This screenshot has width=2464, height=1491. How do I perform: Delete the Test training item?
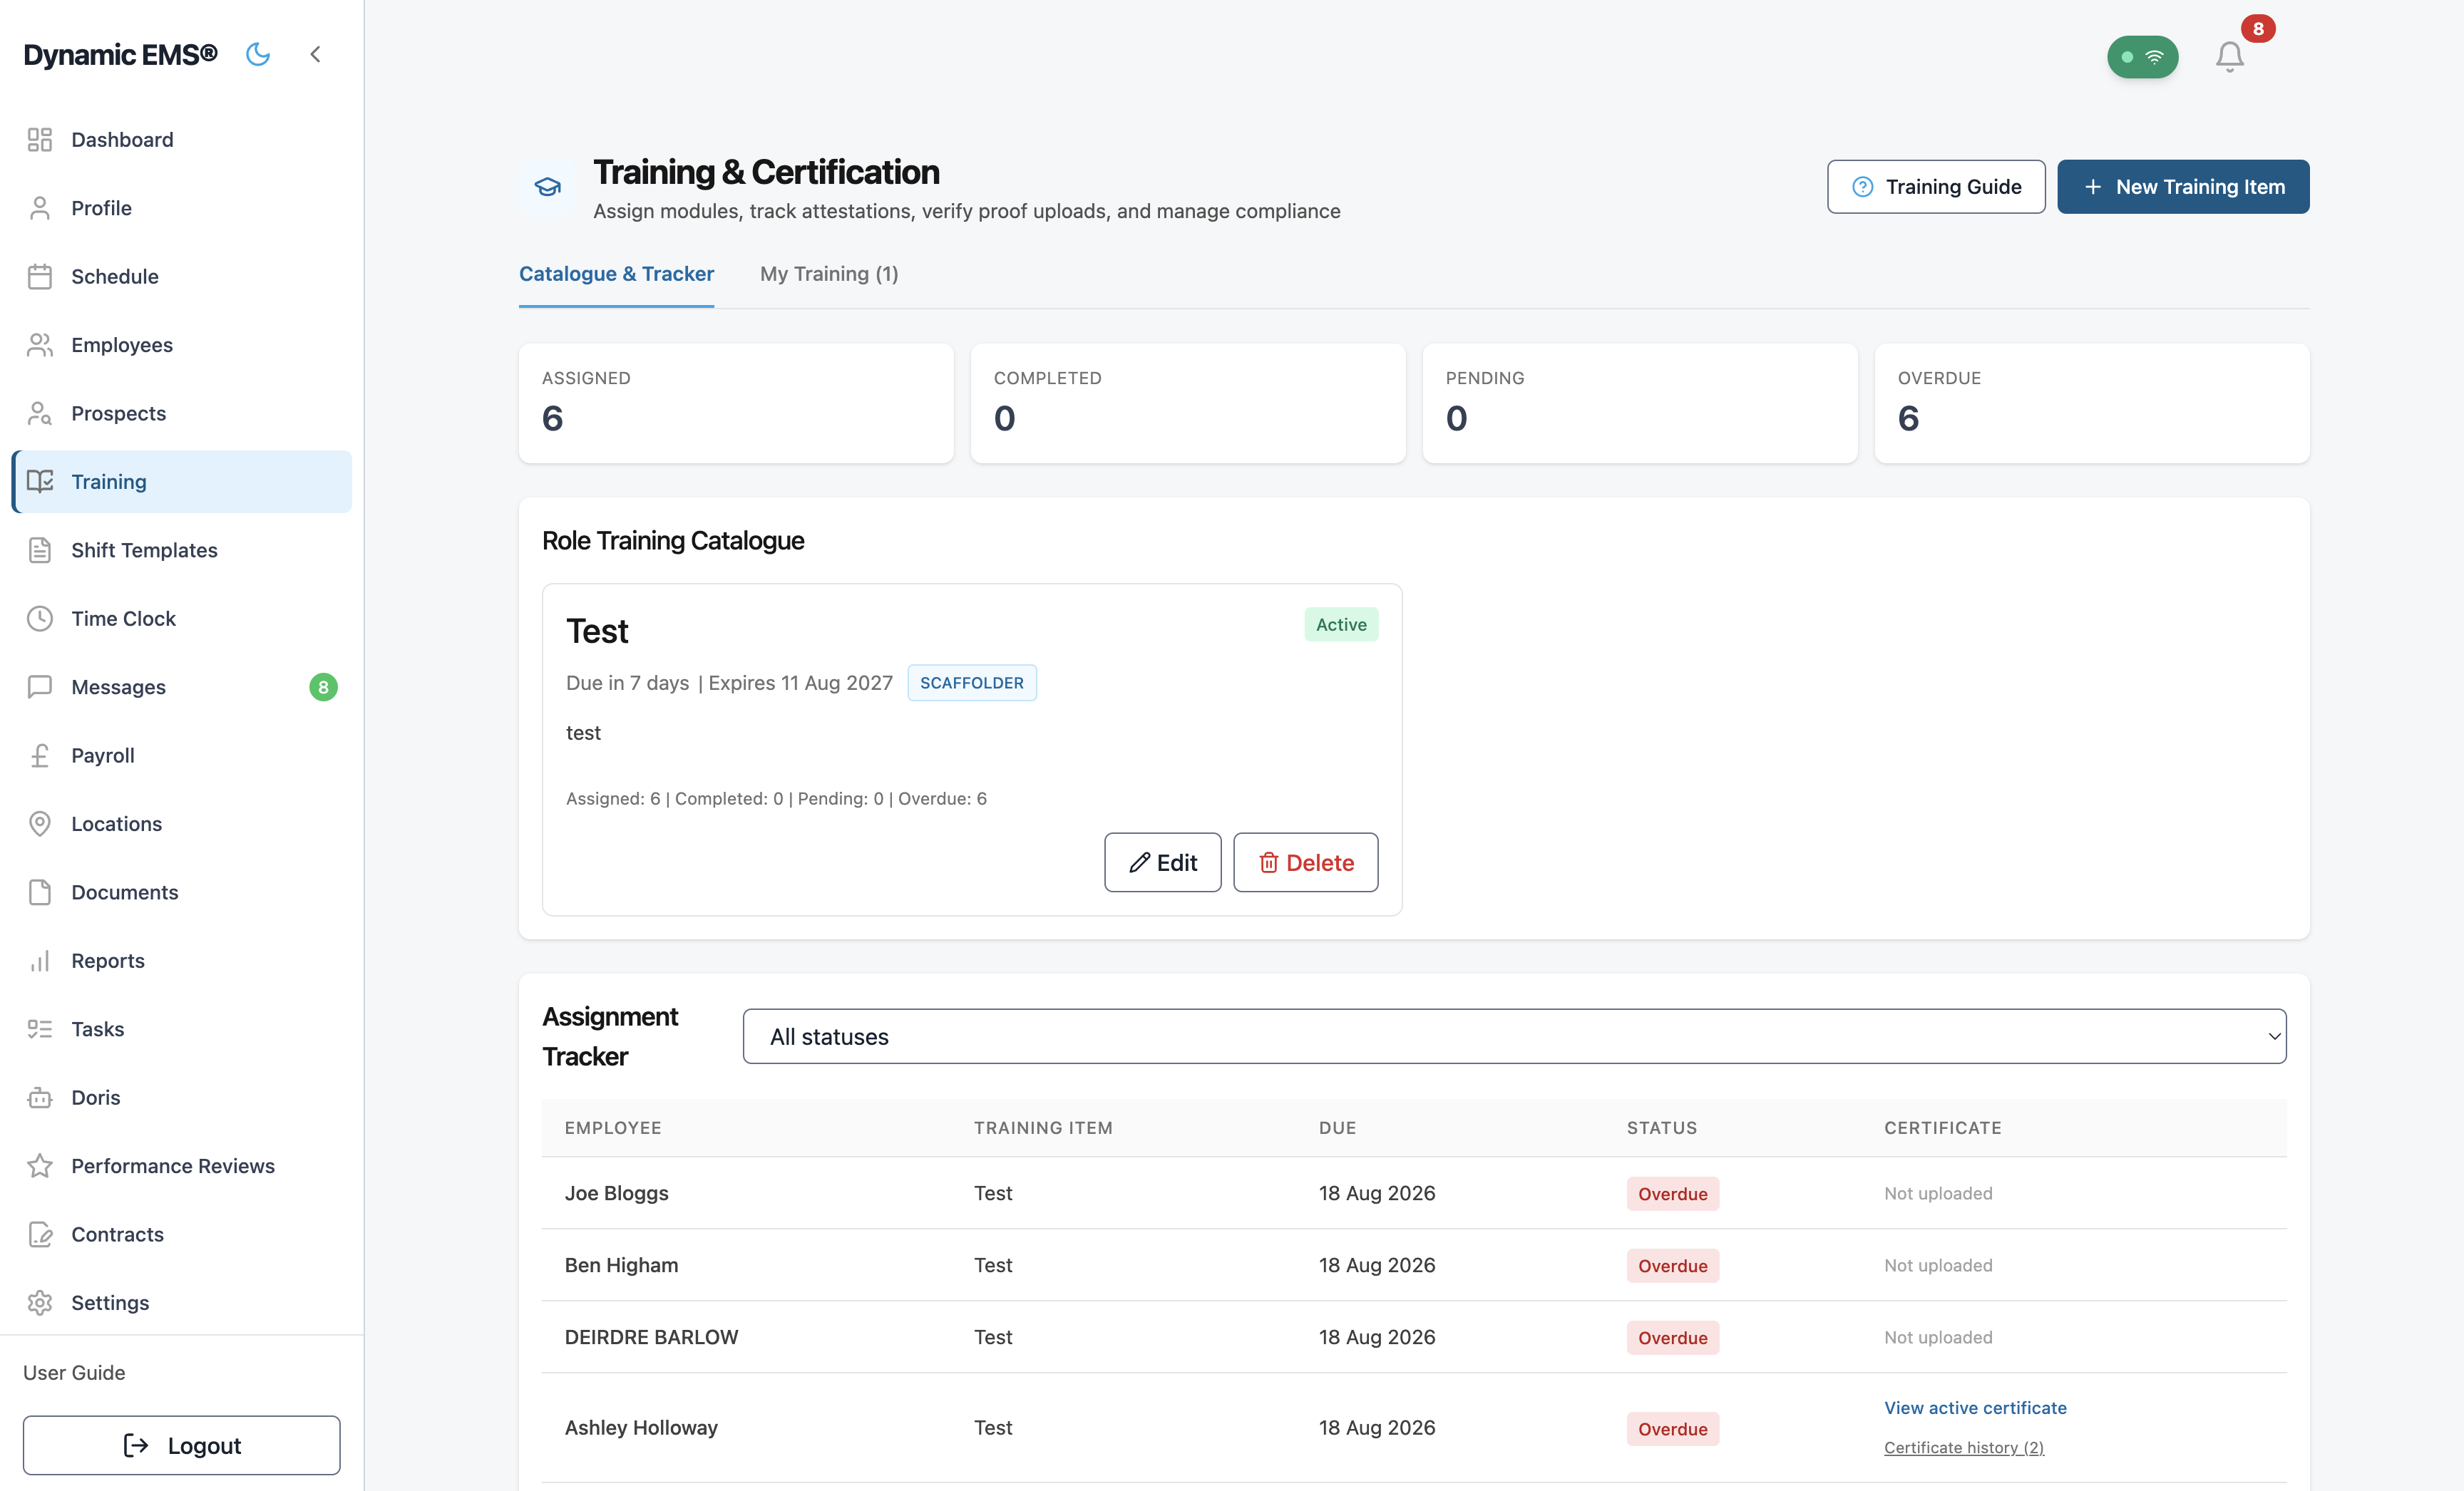pos(1305,862)
